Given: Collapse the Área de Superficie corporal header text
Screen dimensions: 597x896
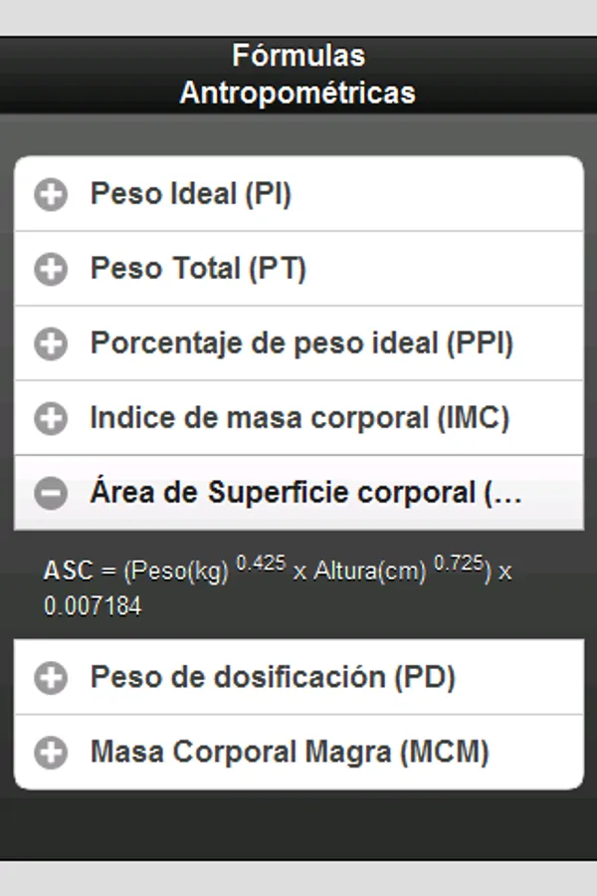Looking at the screenshot, I should pos(305,493).
